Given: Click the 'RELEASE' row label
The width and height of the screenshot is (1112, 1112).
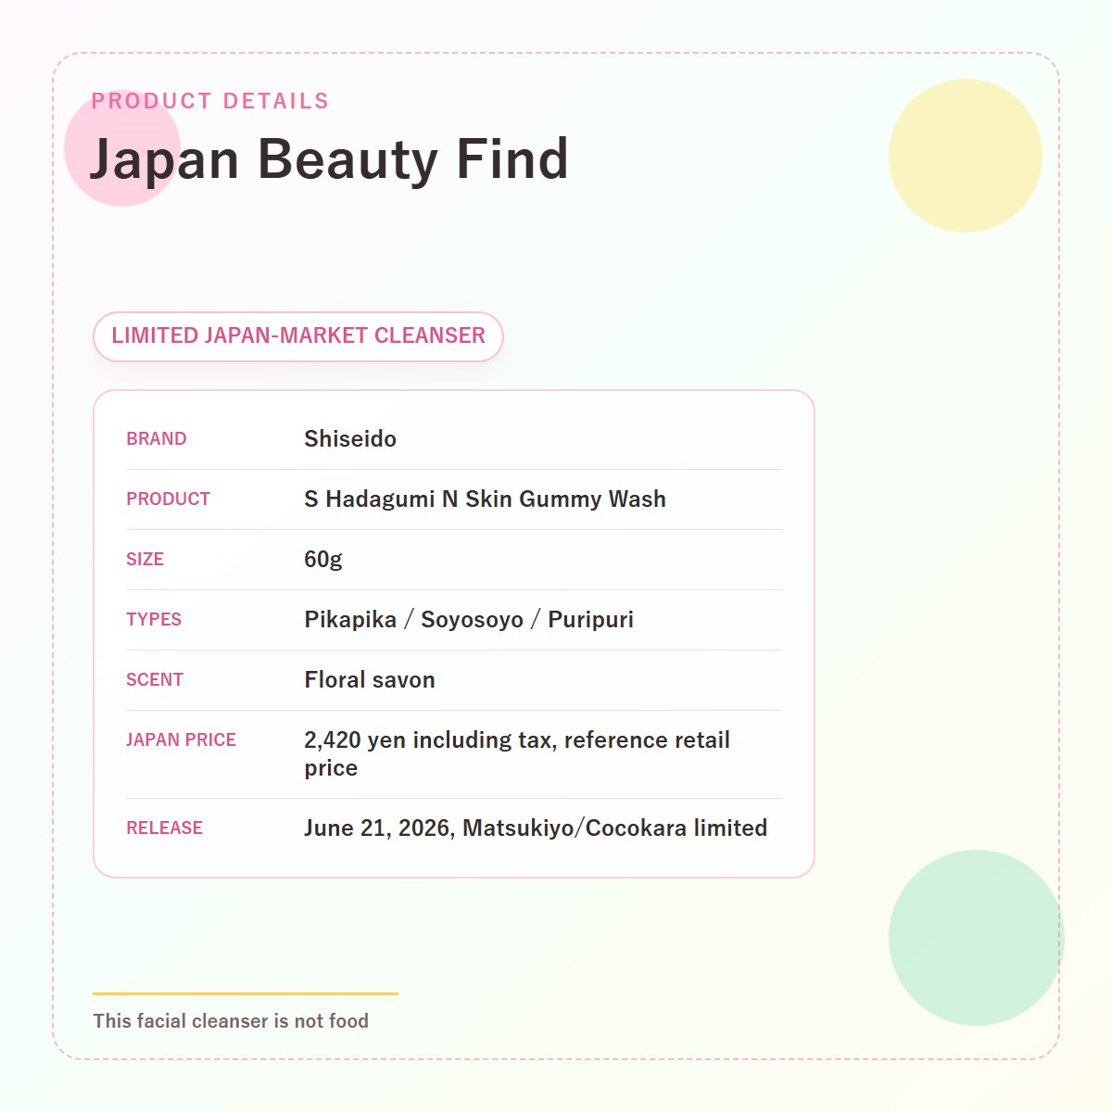Looking at the screenshot, I should 164,828.
